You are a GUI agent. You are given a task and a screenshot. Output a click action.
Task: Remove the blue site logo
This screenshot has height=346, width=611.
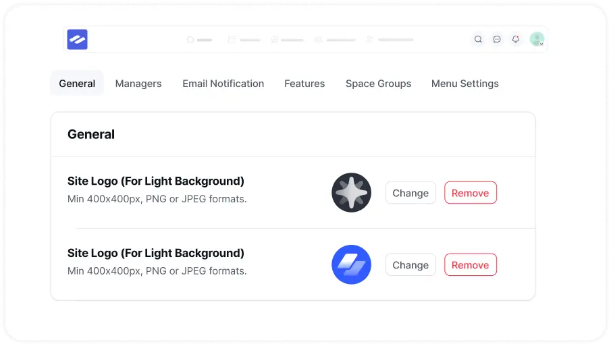[470, 265]
